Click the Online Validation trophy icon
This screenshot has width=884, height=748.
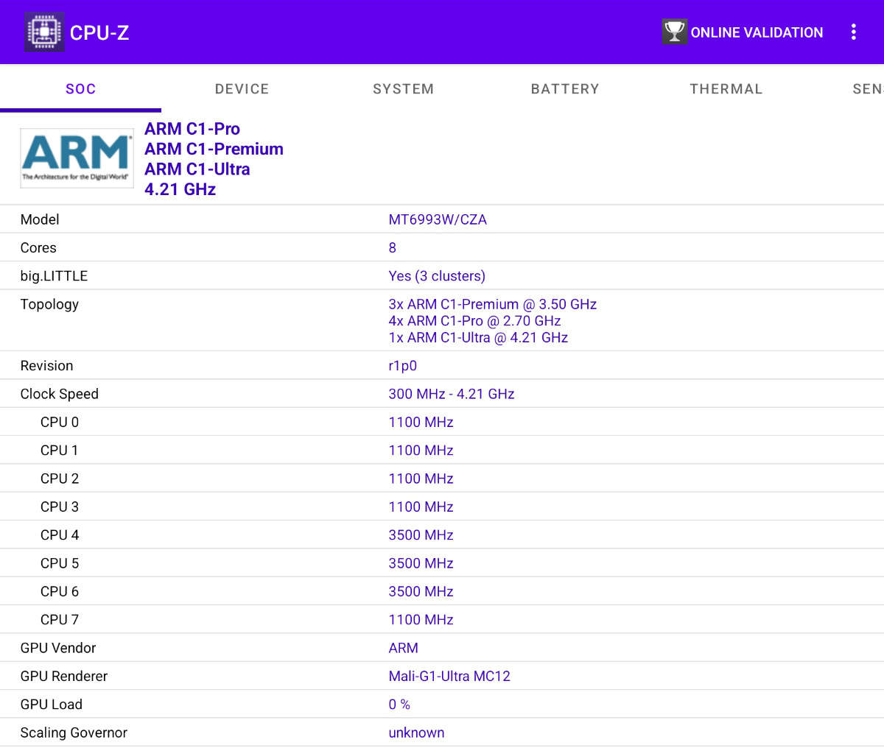674,32
